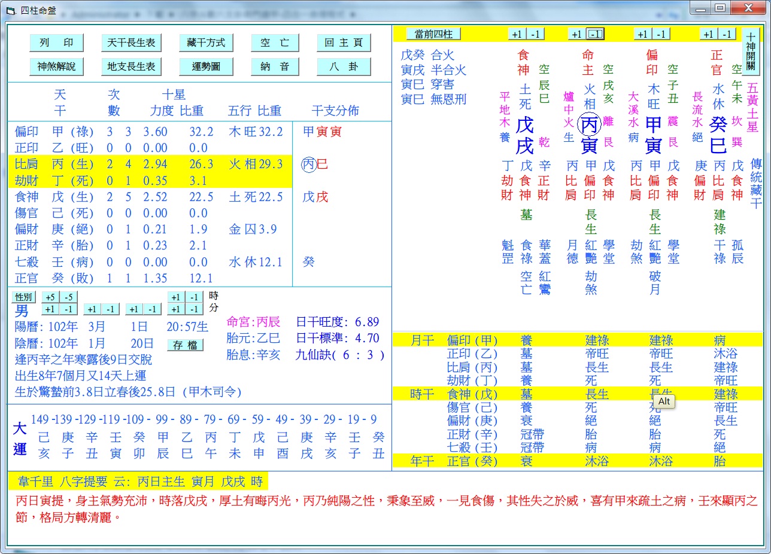Click the 命宮:丙辰 label
This screenshot has width=771, height=554.
click(253, 322)
